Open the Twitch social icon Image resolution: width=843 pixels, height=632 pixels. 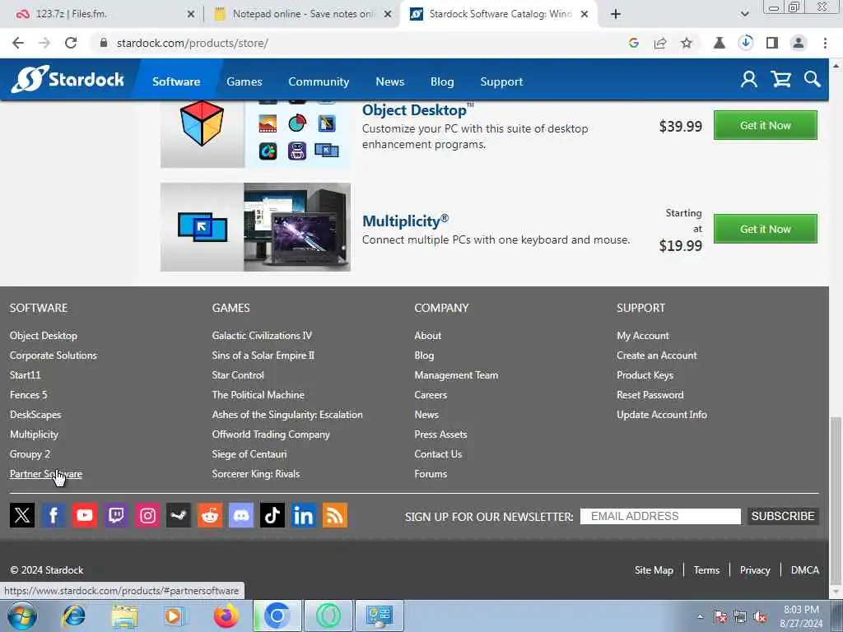coord(115,515)
